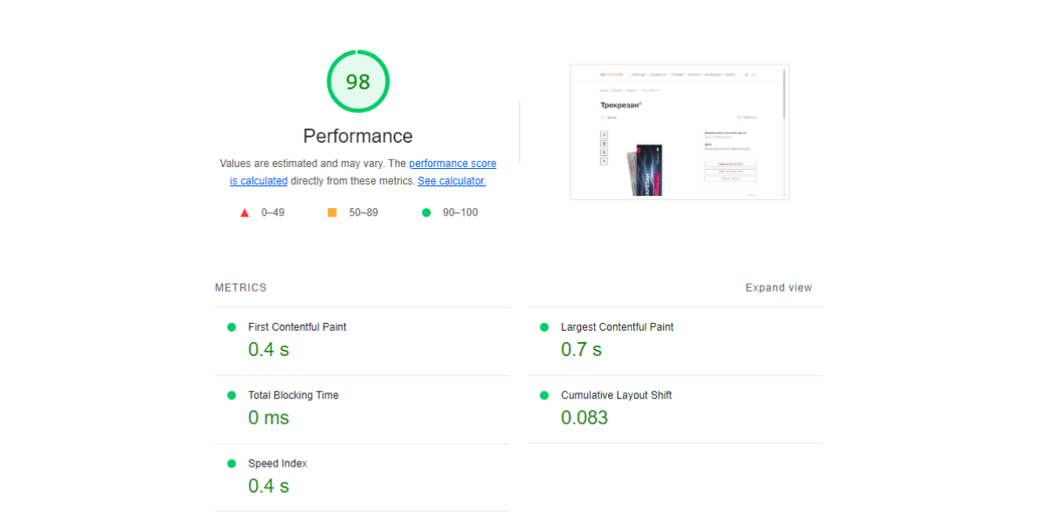Screen dimensions: 1044x524
Task: Click the Cumulative Layout Shift value 0.083
Action: (585, 418)
